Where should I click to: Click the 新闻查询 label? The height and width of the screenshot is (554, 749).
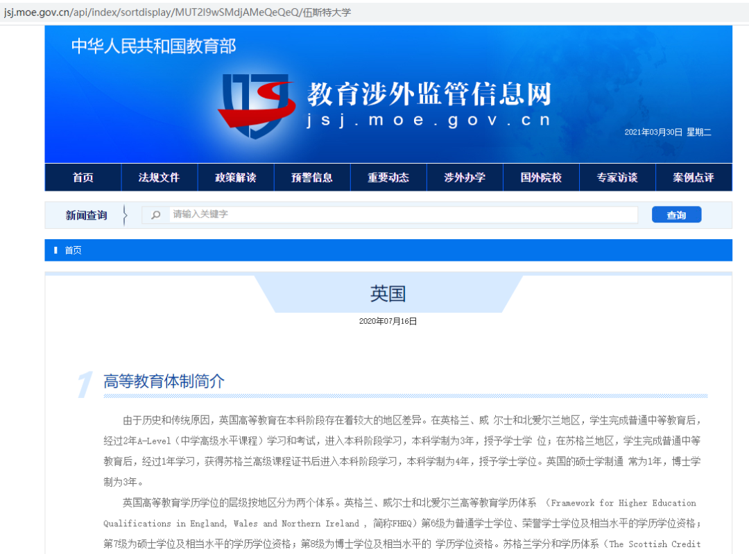tap(87, 216)
